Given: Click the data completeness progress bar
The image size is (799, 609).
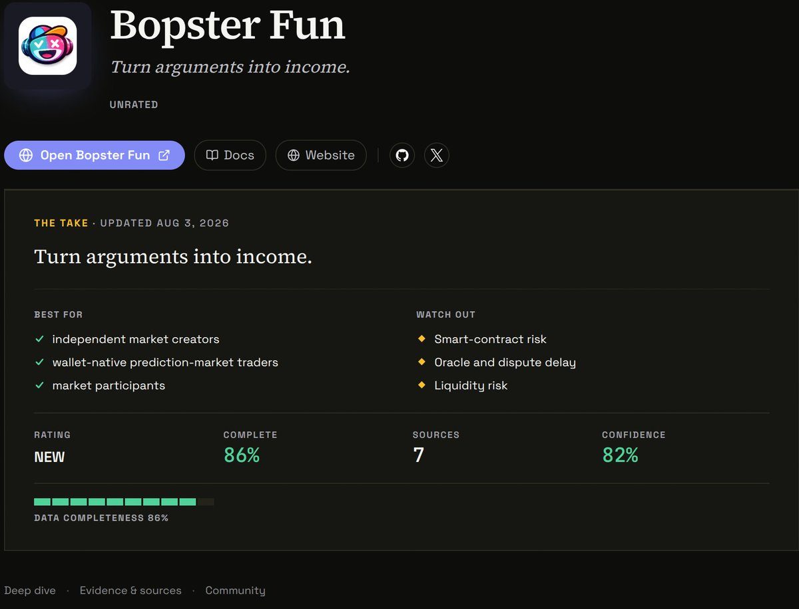Looking at the screenshot, I should [x=124, y=502].
